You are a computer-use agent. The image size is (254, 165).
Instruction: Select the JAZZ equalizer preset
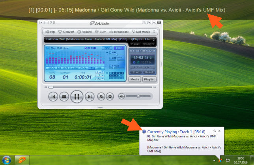pos(65,68)
